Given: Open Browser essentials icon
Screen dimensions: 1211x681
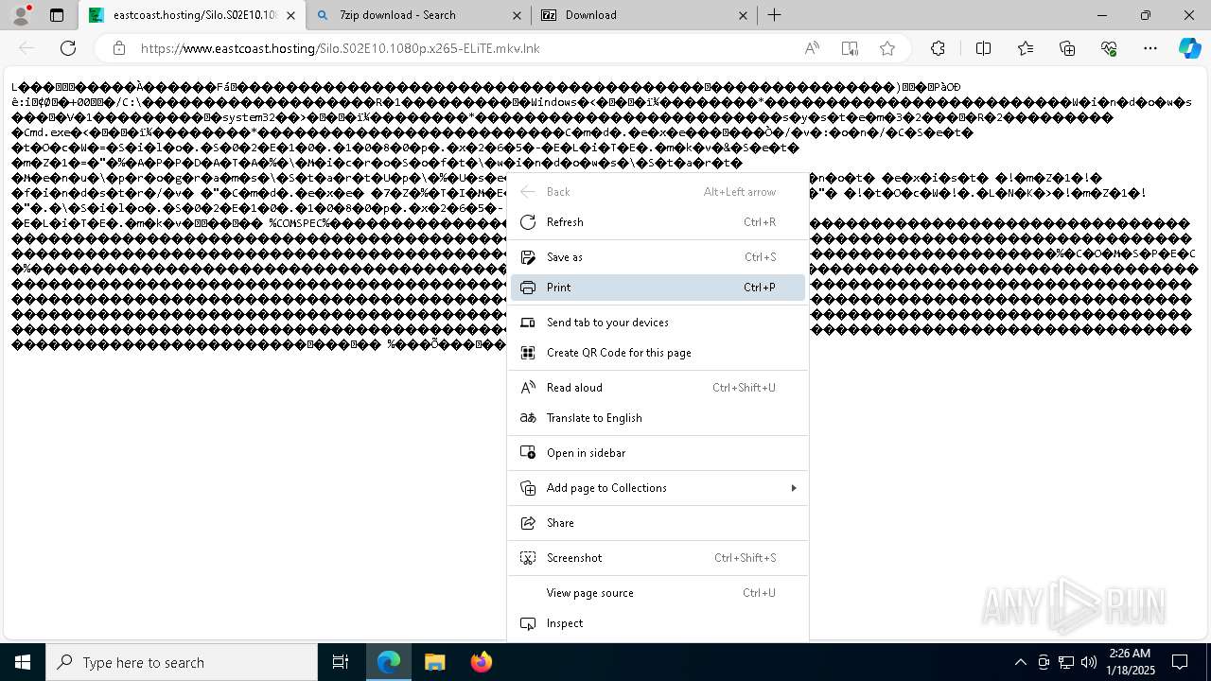Looking at the screenshot, I should click(x=1109, y=48).
